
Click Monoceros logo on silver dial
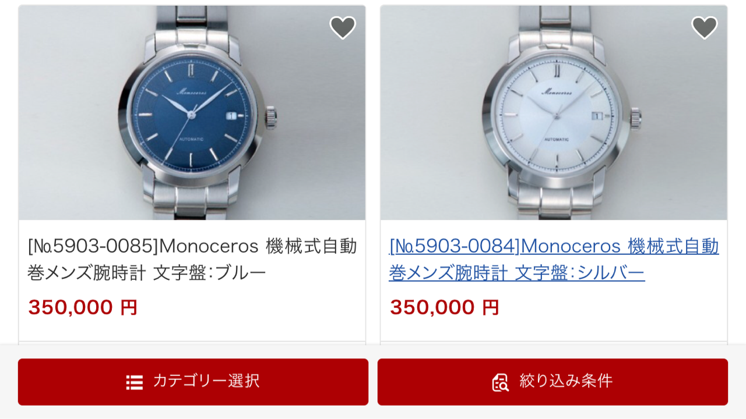pos(557,91)
